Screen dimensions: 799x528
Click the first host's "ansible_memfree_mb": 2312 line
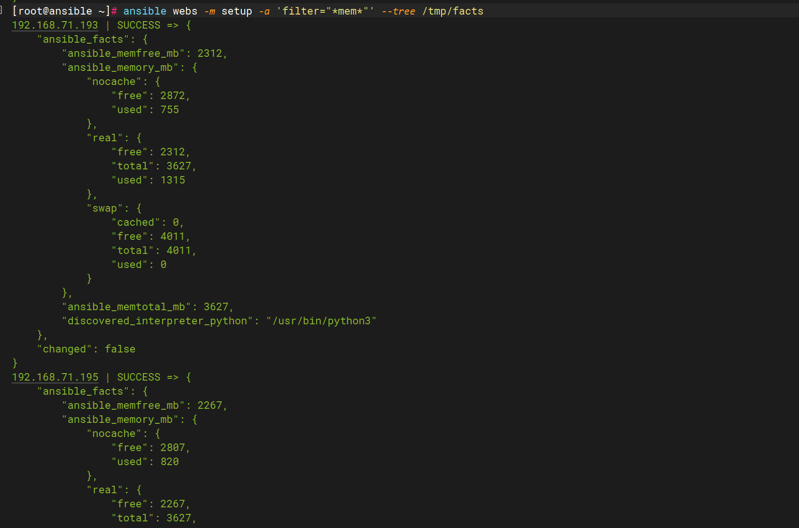click(144, 54)
